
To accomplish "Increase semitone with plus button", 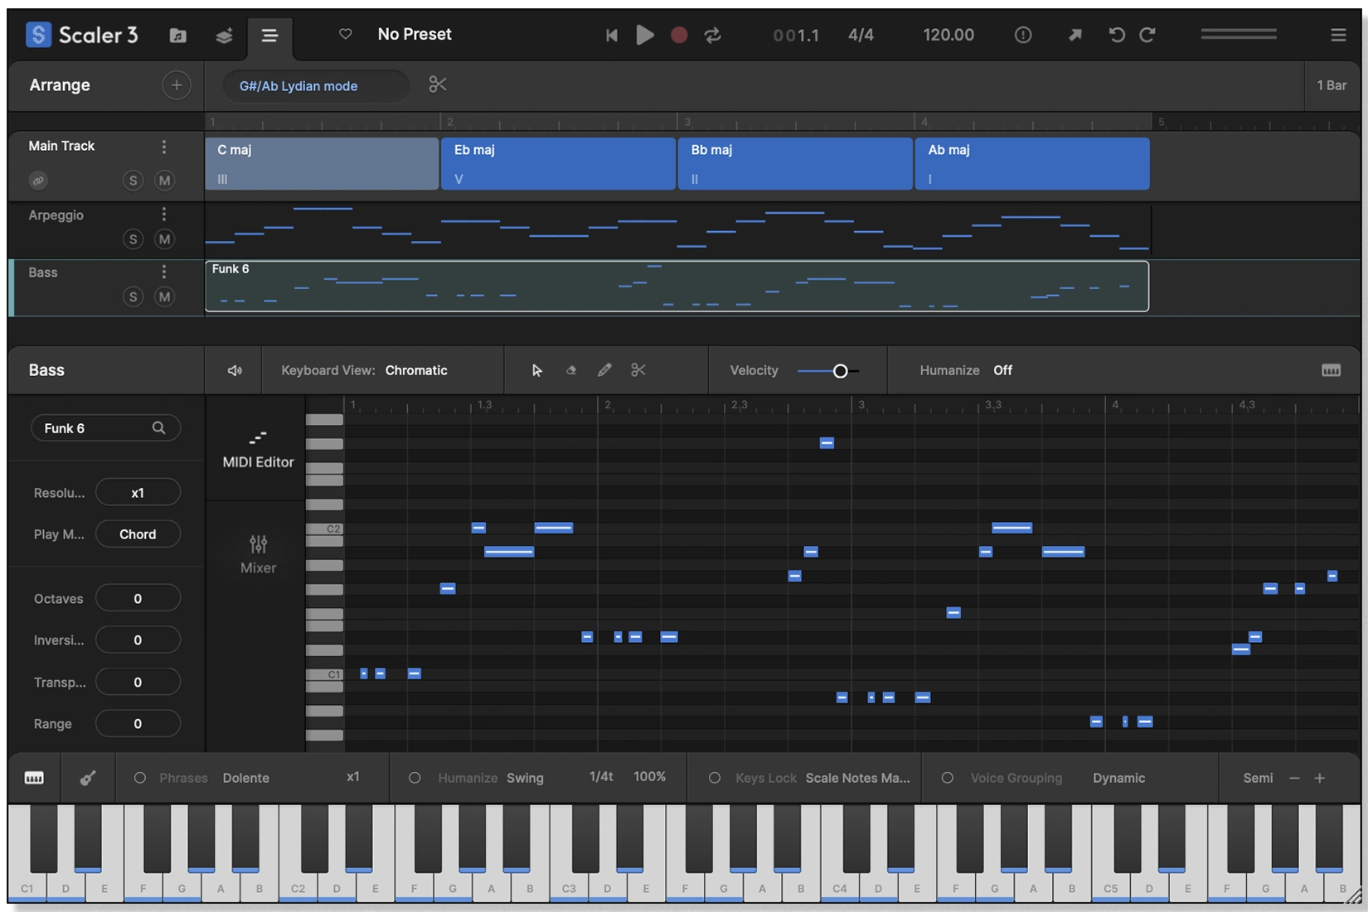I will (x=1319, y=778).
